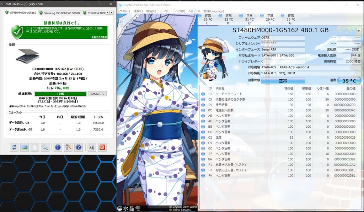Open the 機能(U) menu
The width and height of the screenshot is (364, 212).
pos(151,11)
